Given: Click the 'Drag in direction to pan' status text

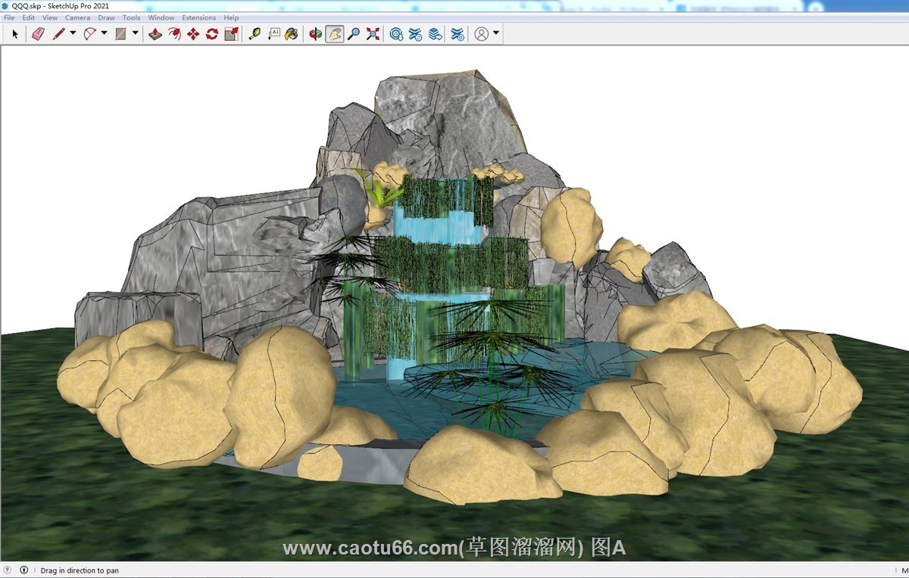Looking at the screenshot, I should [x=80, y=570].
